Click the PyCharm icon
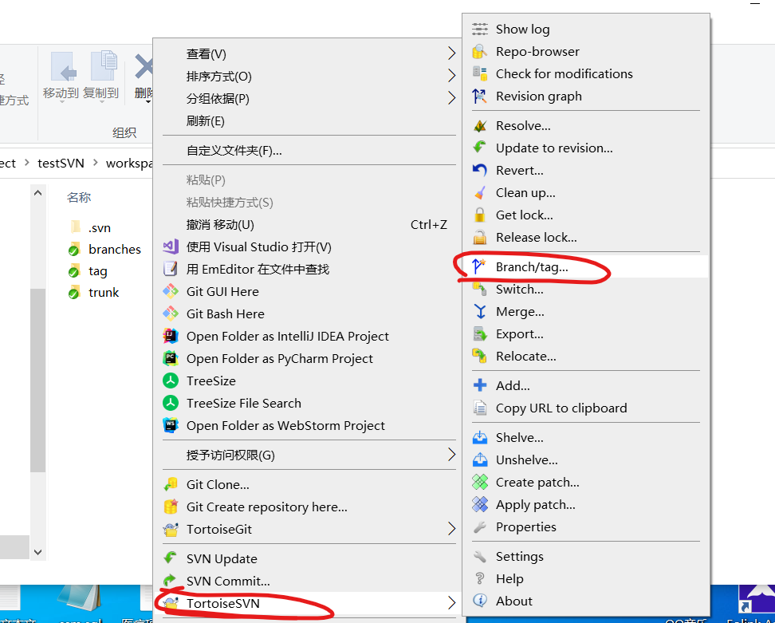This screenshot has height=623, width=775. pyautogui.click(x=171, y=358)
